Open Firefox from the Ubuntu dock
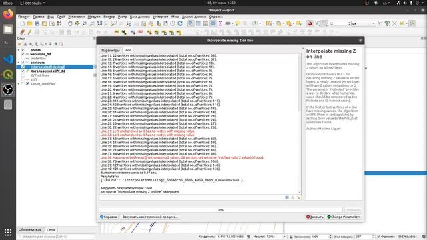Image resolution: width=427 pixels, height=240 pixels. pyautogui.click(x=8, y=14)
